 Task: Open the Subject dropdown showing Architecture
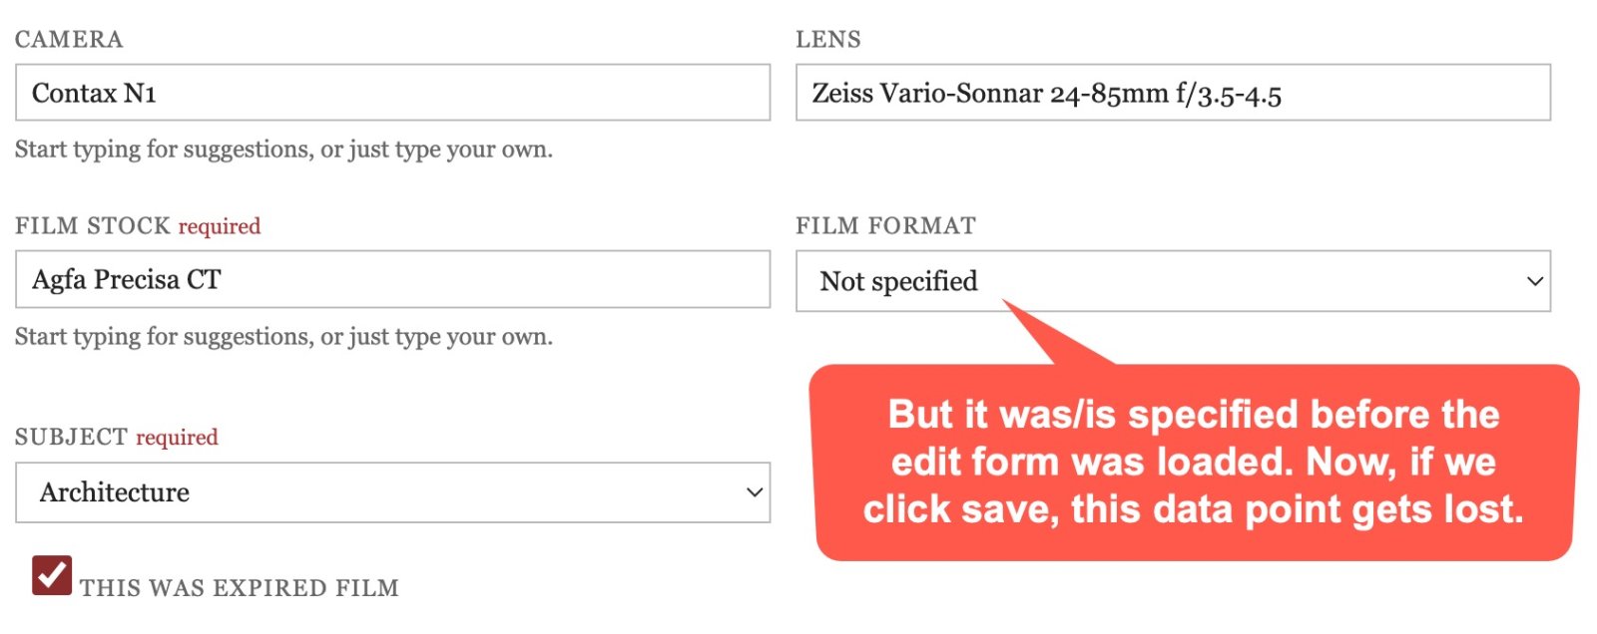[x=392, y=492]
